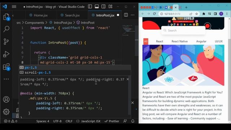Select the React category tag
Image resolution: width=231 pixels, height=130 pixels.
click(160, 42)
